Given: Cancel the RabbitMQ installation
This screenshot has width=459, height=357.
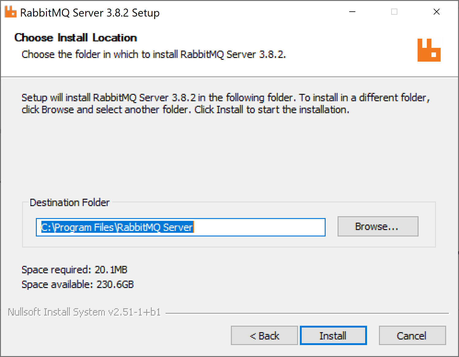Looking at the screenshot, I should pyautogui.click(x=412, y=335).
